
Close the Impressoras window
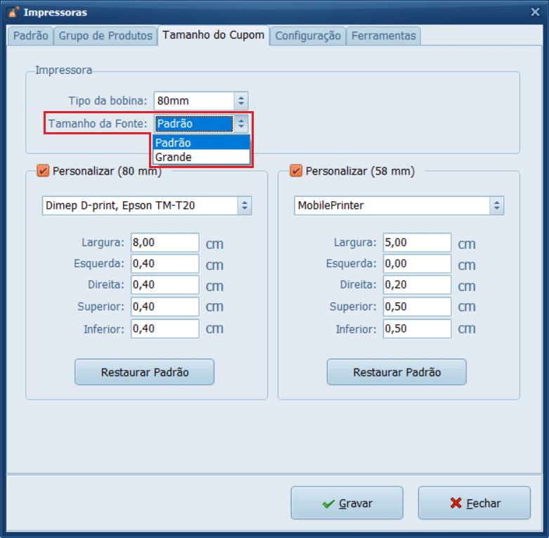[535, 12]
